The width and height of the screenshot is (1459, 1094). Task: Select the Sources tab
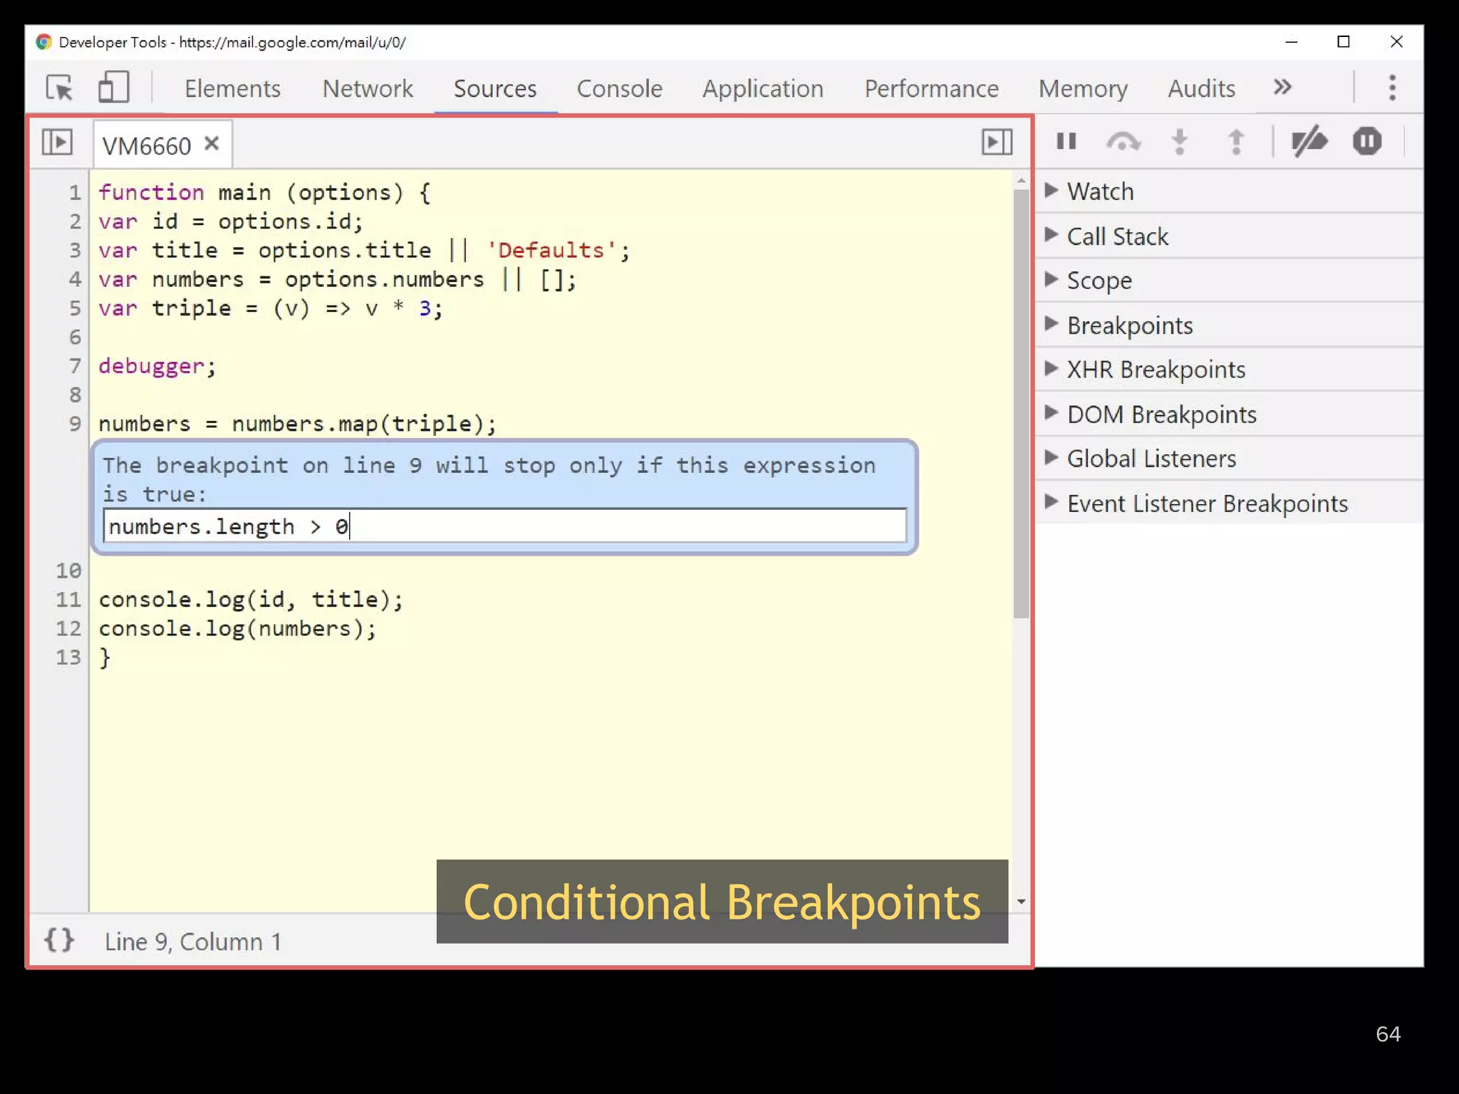click(495, 88)
